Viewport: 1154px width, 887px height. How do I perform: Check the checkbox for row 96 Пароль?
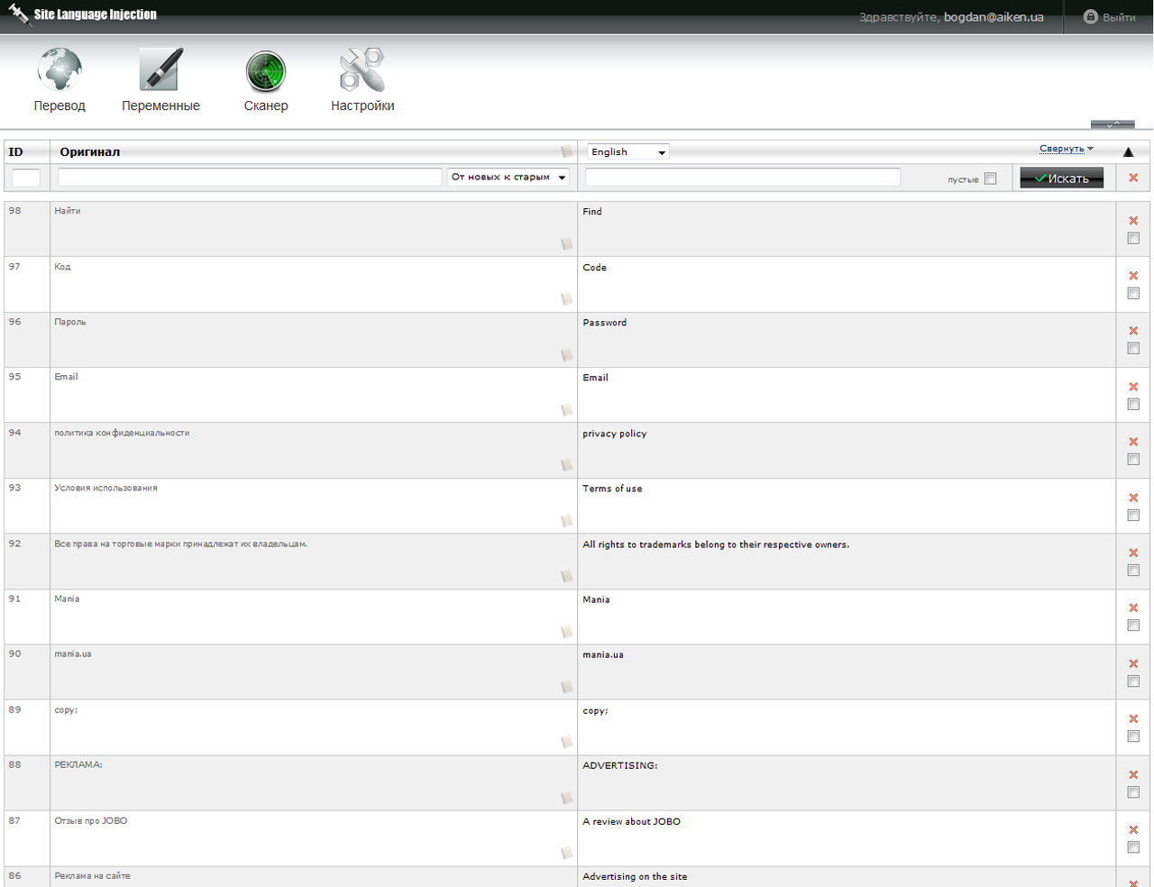pos(1133,349)
